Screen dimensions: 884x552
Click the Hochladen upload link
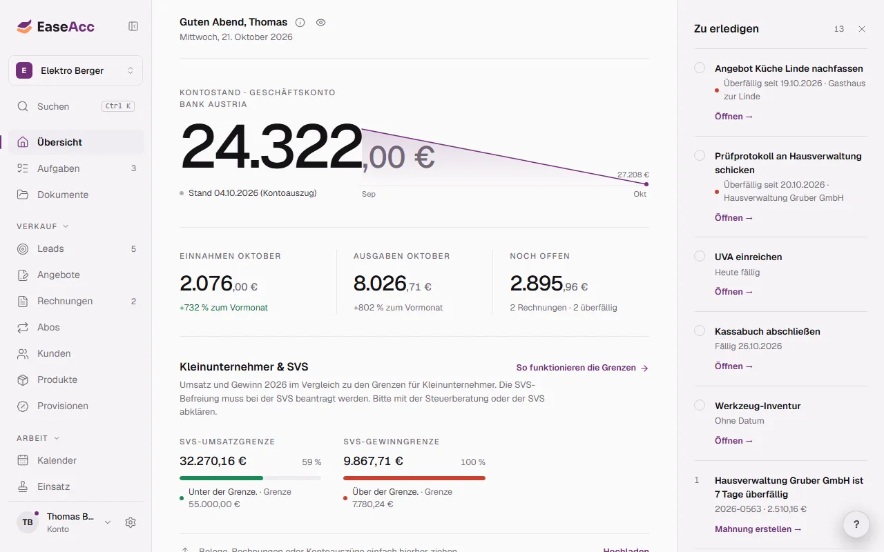coord(626,550)
